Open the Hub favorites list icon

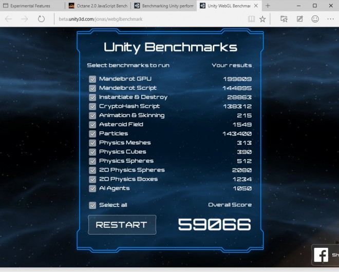(284, 19)
